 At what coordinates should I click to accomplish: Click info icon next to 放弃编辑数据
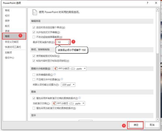pos(55,74)
